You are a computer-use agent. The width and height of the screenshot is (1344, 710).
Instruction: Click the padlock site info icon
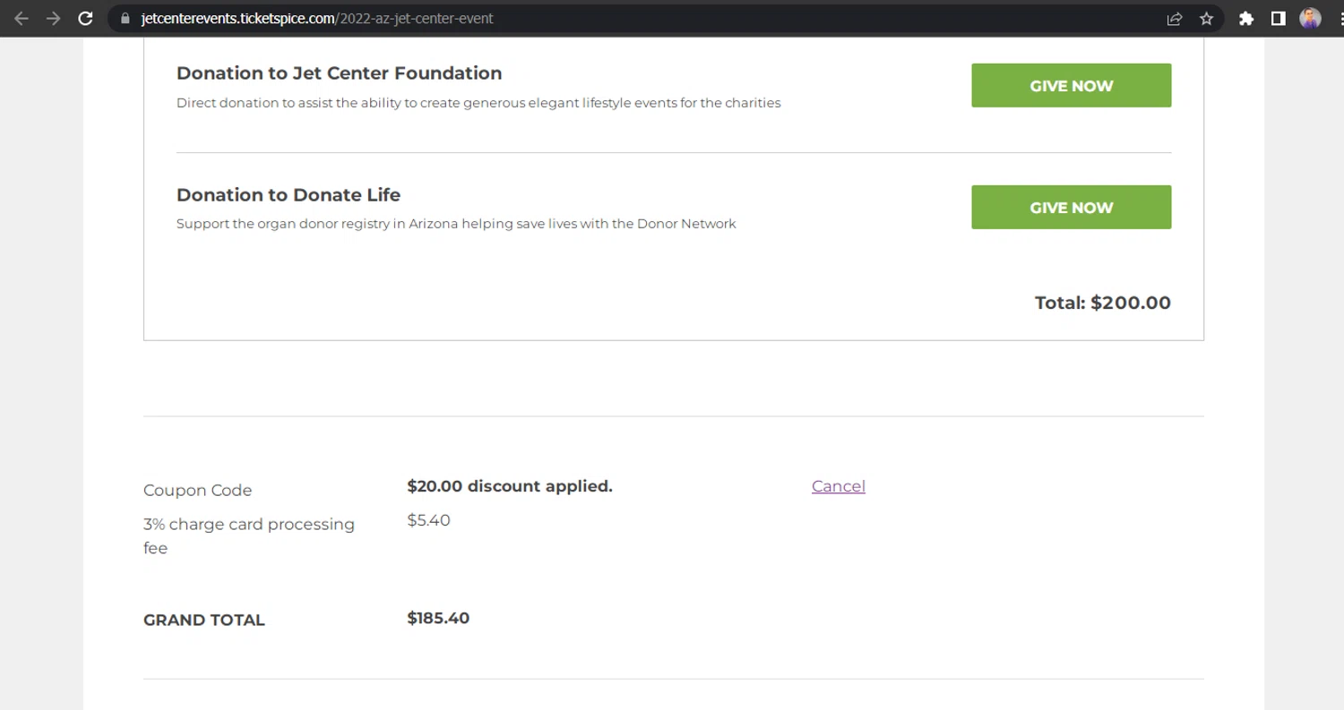[x=125, y=18]
